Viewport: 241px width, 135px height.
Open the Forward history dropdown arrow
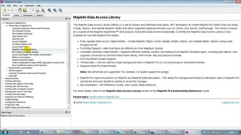pos(16,10)
